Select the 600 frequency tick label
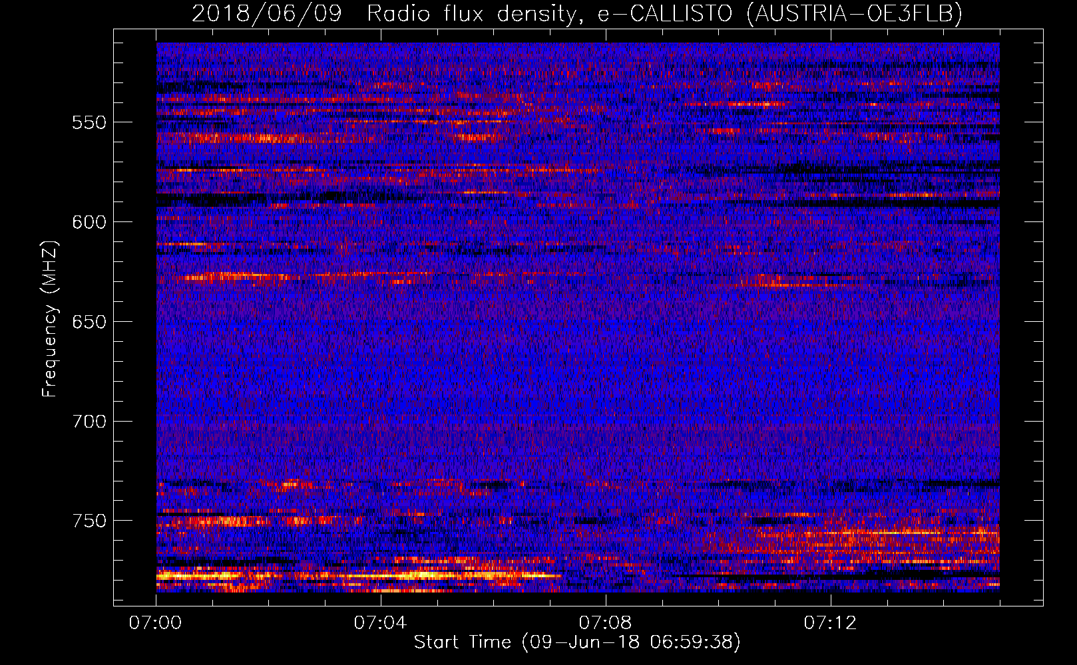Image resolution: width=1077 pixels, height=665 pixels. pos(89,223)
